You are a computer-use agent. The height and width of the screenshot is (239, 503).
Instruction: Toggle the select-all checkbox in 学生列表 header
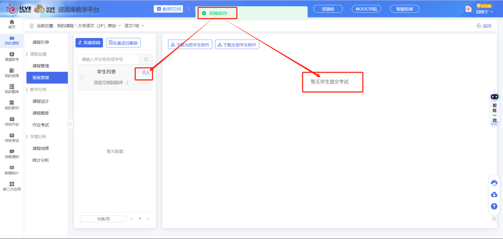[82, 77]
